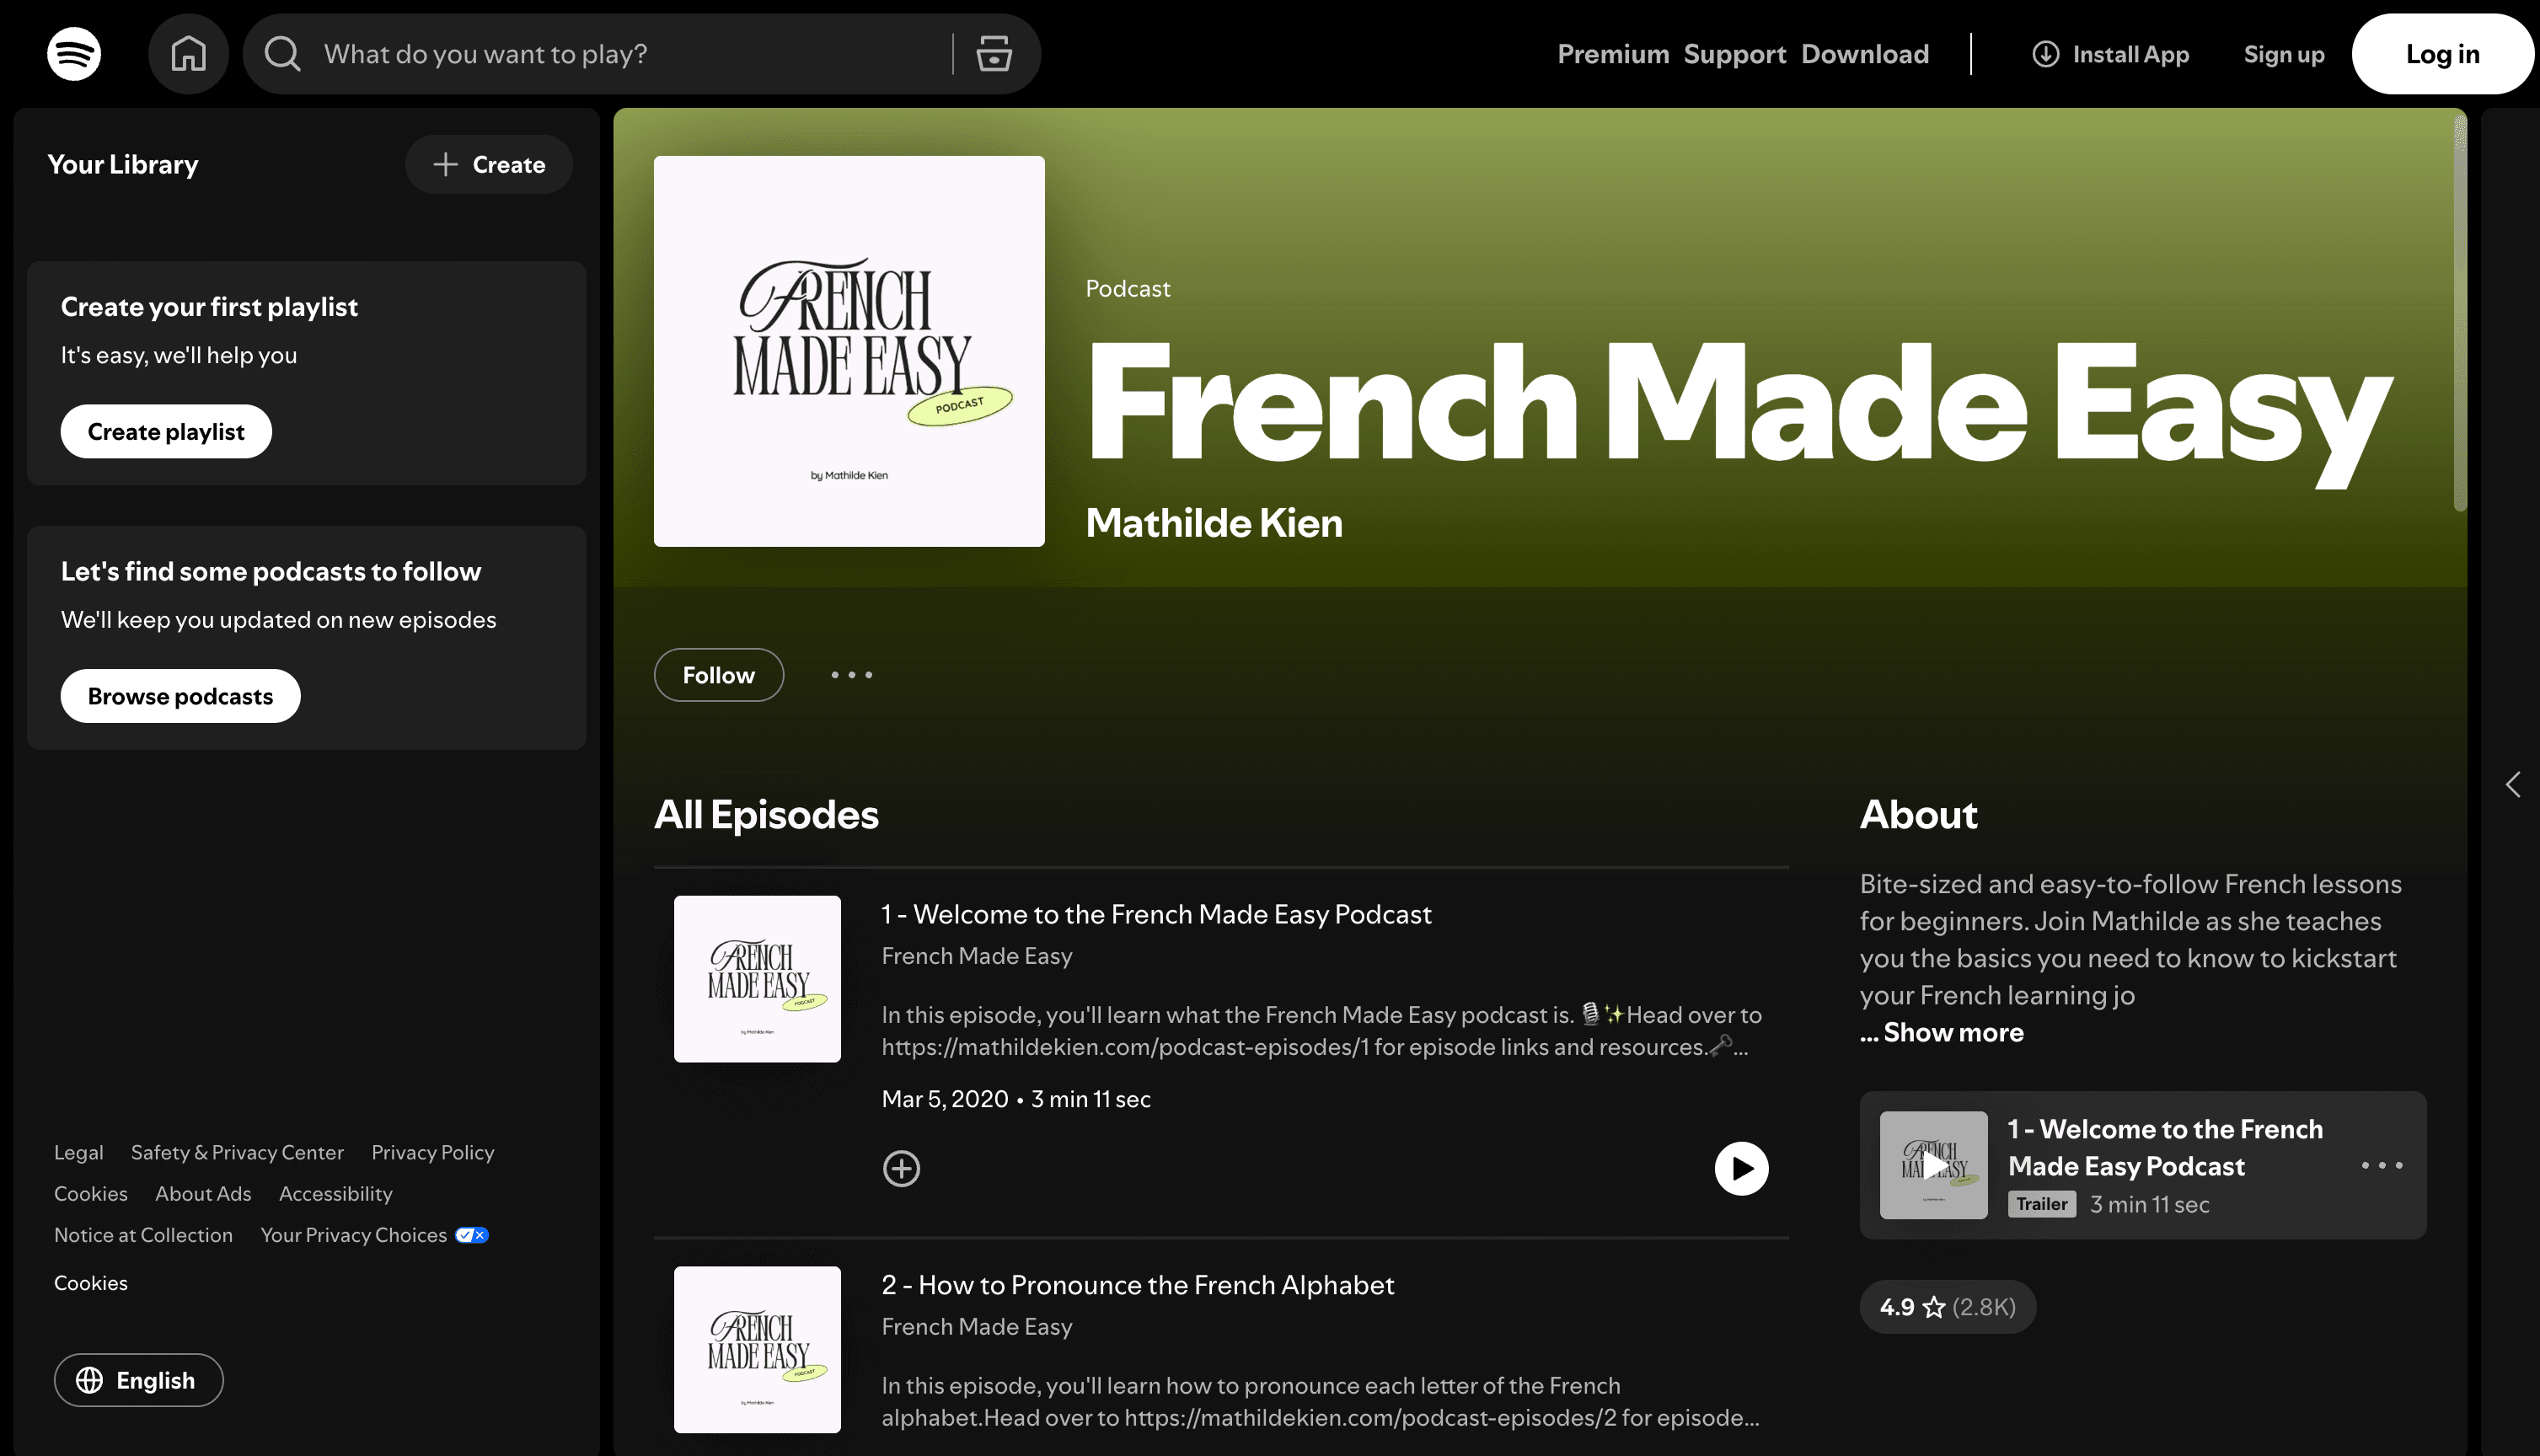Open the Support menu item

pos(1735,54)
